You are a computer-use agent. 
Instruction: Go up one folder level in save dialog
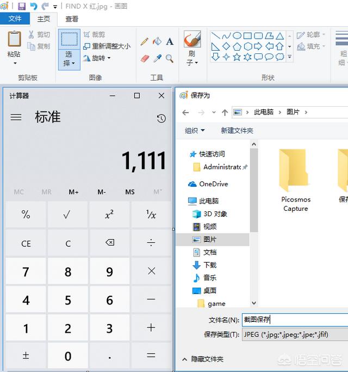click(225, 112)
